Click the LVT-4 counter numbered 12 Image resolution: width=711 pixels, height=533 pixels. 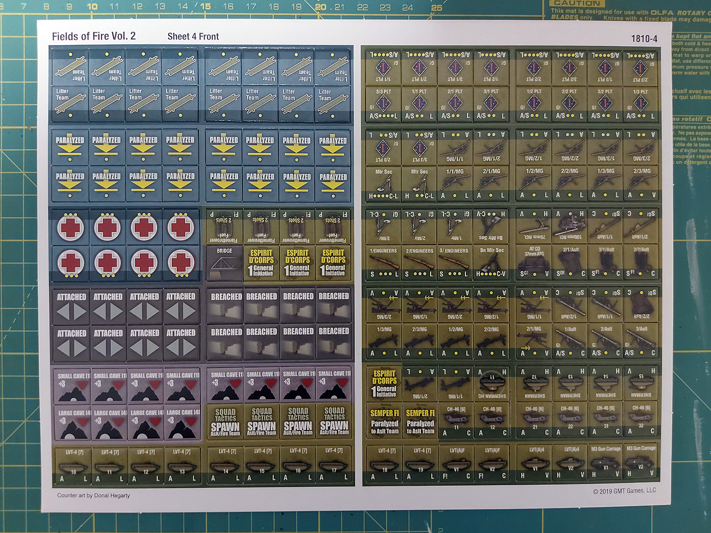click(x=146, y=466)
